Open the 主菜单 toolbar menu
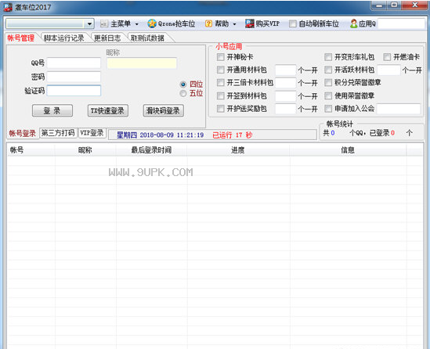The height and width of the screenshot is (349, 430). [120, 23]
